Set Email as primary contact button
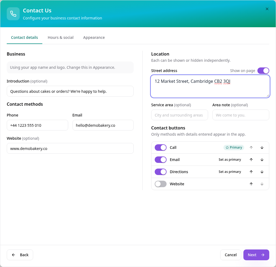276x267 pixels. click(230, 160)
